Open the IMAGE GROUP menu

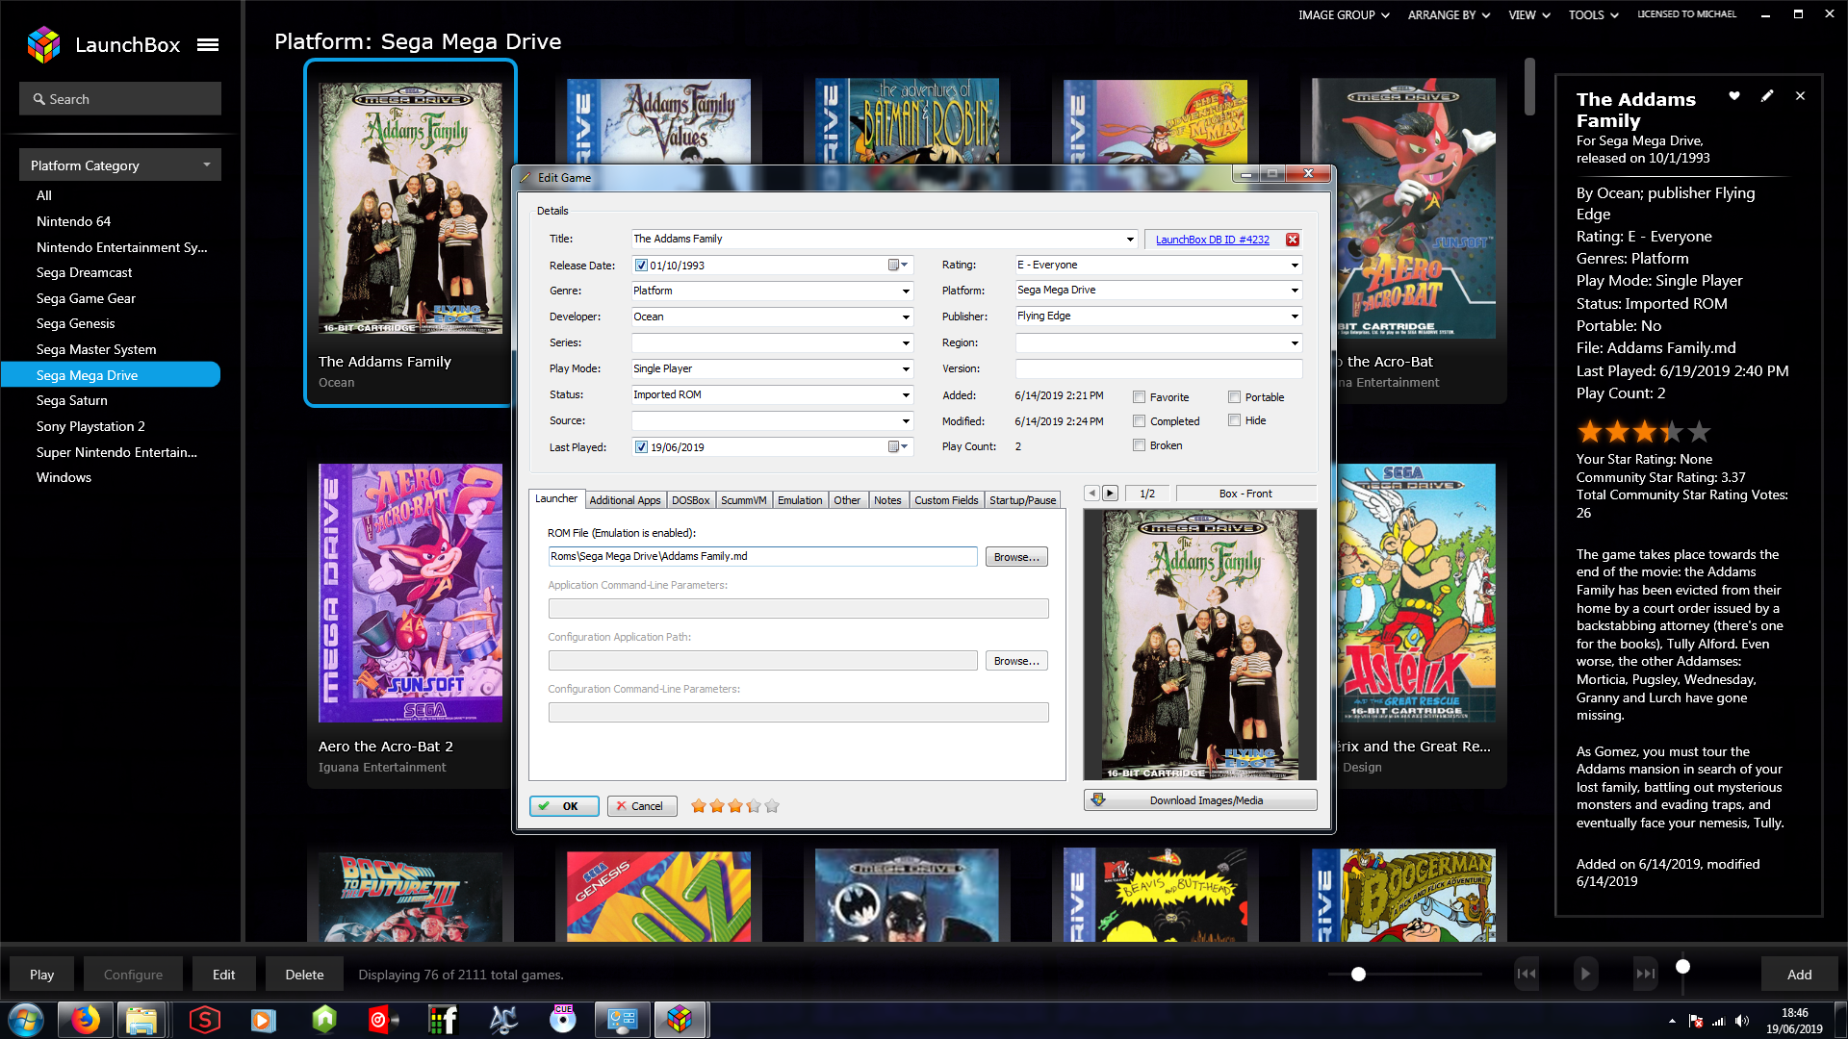click(1344, 15)
